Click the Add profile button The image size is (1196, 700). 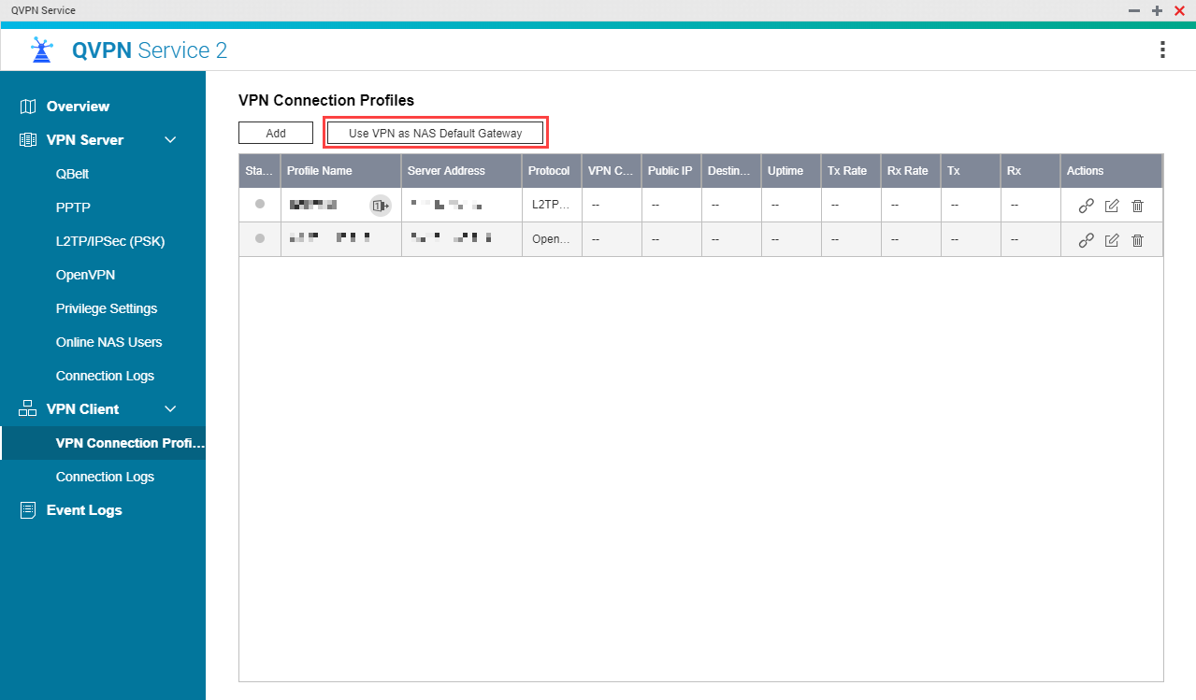point(276,133)
